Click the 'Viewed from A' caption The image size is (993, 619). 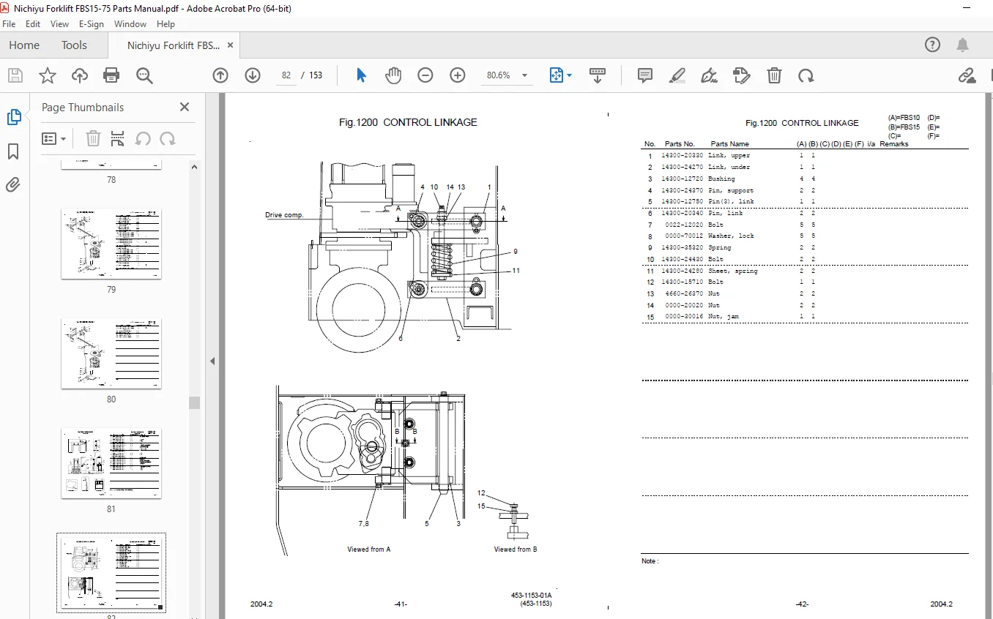point(368,549)
